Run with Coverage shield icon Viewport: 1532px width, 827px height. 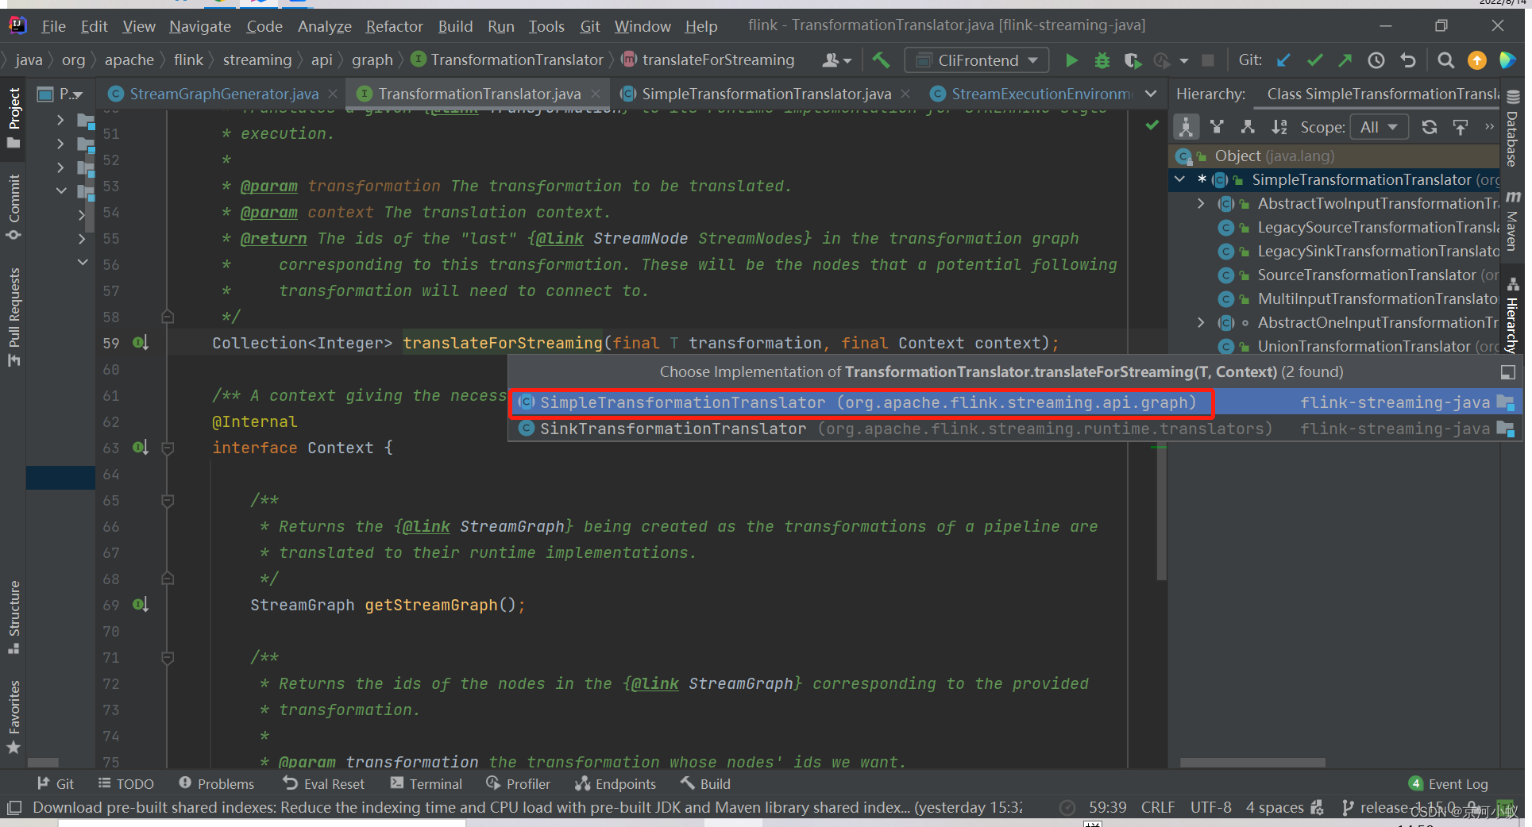1133,60
